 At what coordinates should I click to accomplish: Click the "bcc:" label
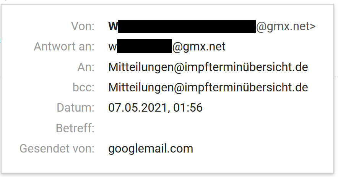tap(83, 88)
